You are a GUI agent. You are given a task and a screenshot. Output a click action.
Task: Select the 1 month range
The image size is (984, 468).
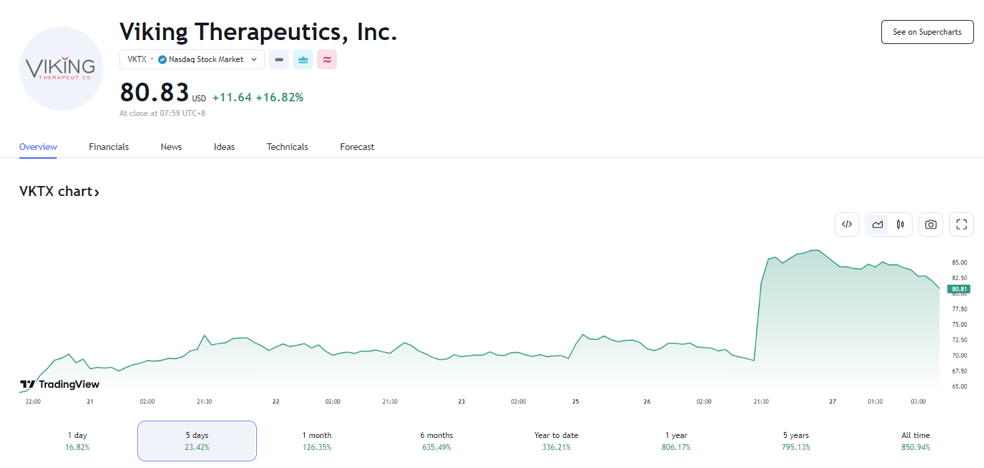pos(317,441)
